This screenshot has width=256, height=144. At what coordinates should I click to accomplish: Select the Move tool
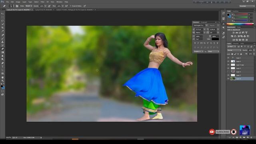(2, 14)
